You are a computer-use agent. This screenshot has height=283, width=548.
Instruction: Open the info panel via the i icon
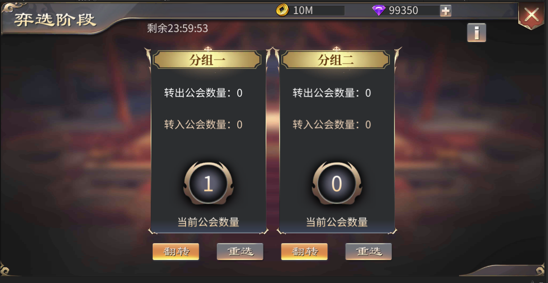(477, 32)
